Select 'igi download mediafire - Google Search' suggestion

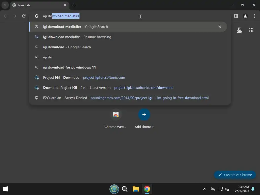128,27
